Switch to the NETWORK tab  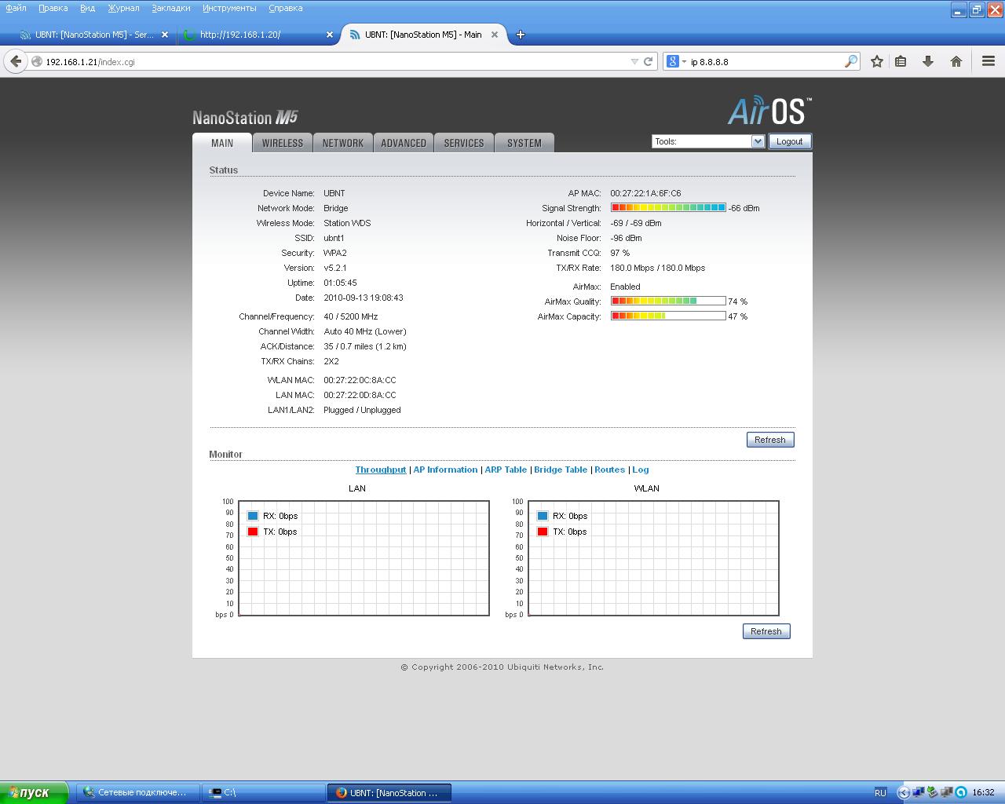tap(343, 143)
